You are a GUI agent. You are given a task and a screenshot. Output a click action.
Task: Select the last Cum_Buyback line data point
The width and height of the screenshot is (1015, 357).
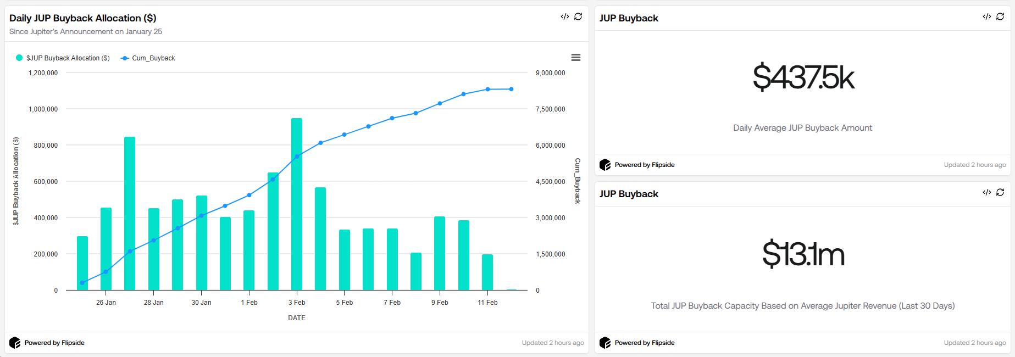pyautogui.click(x=511, y=89)
